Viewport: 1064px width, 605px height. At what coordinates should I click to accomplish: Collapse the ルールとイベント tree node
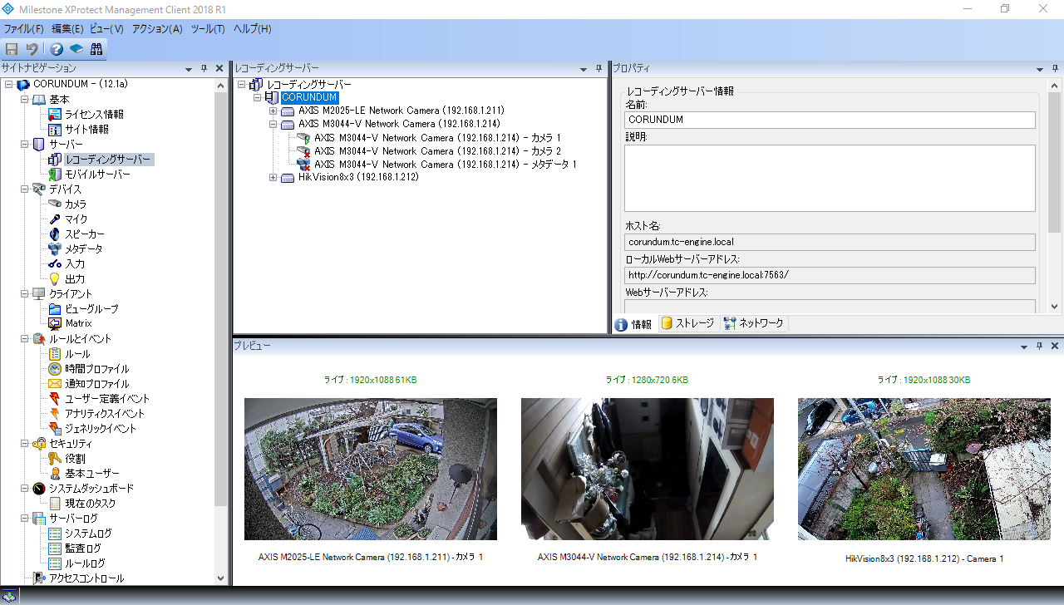(x=24, y=338)
